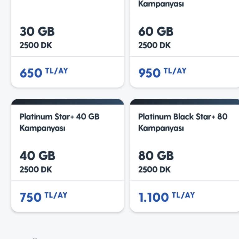The height and width of the screenshot is (239, 239).
Task: Click the 40 GB data amount
Action: (x=37, y=156)
